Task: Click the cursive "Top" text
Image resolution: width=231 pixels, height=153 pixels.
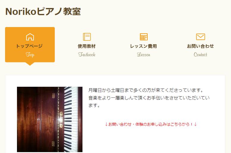Action: pos(30,55)
